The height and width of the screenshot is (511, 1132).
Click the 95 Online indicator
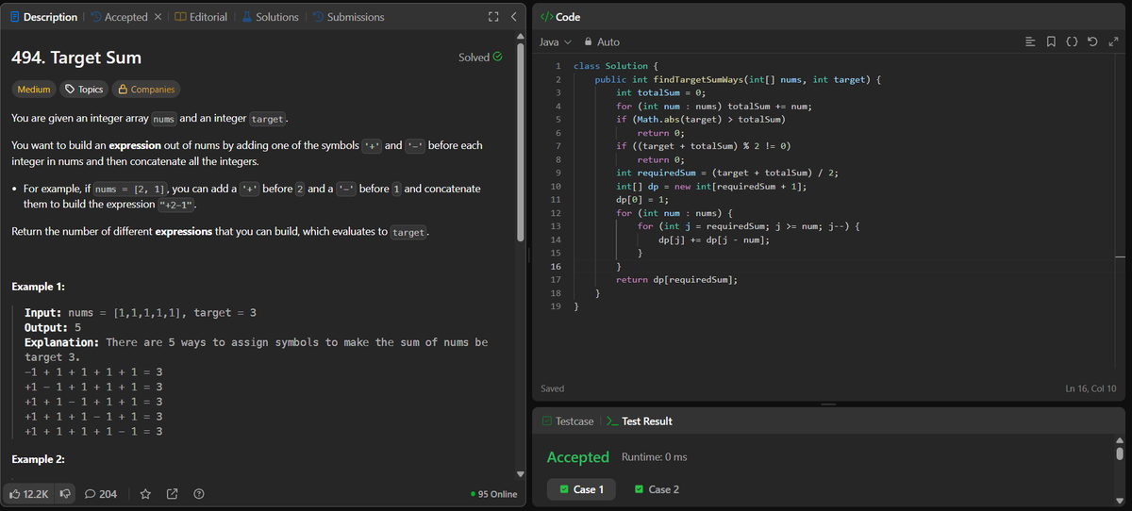point(492,494)
